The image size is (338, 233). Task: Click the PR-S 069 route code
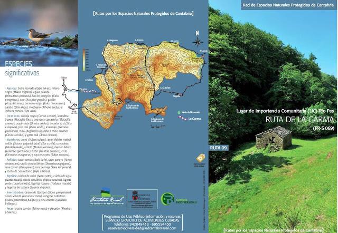pos(323,128)
